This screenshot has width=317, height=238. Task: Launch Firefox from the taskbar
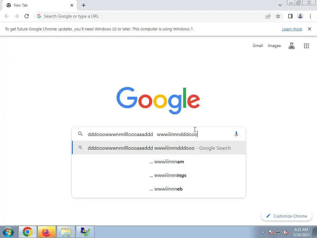(x=46, y=232)
